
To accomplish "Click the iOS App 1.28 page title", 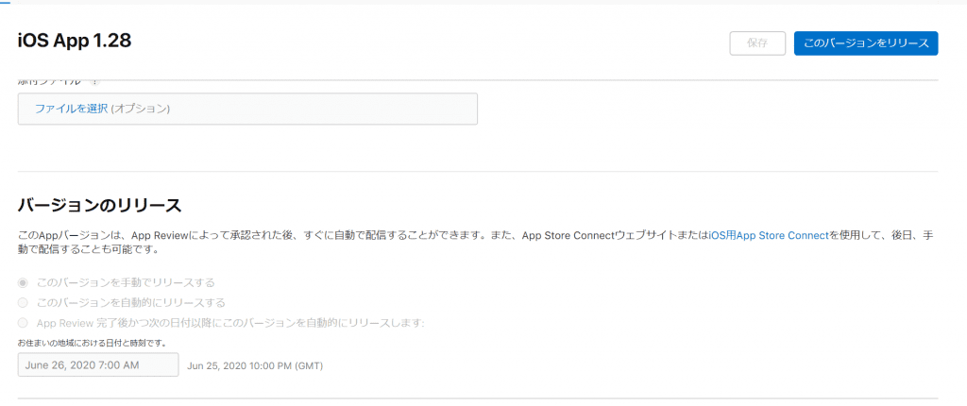I will pyautogui.click(x=75, y=41).
